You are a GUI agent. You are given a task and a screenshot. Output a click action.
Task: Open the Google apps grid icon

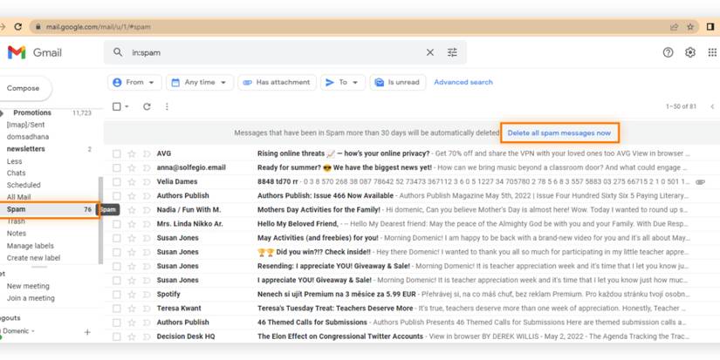[712, 52]
